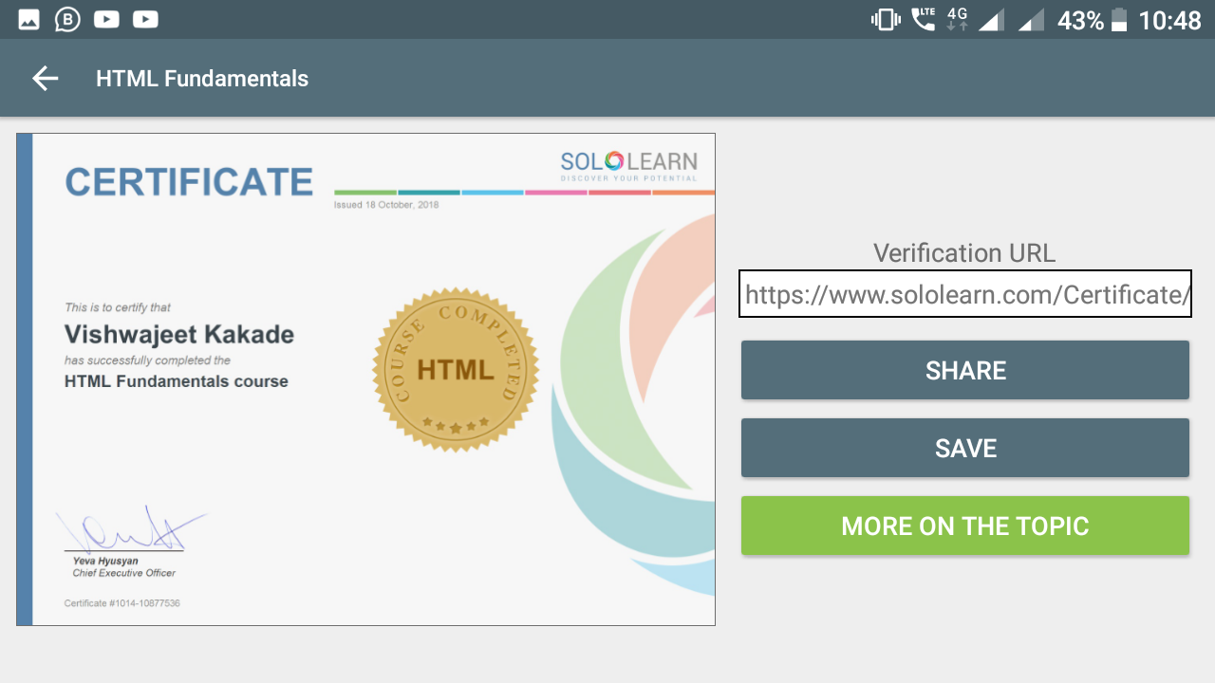The image size is (1215, 683).
Task: Tap the second SIM signal strength icon
Action: (1031, 19)
